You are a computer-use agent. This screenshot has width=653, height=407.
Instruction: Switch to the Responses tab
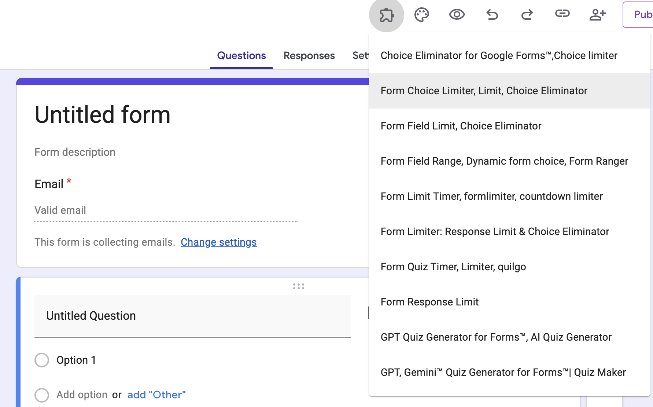[x=309, y=56]
